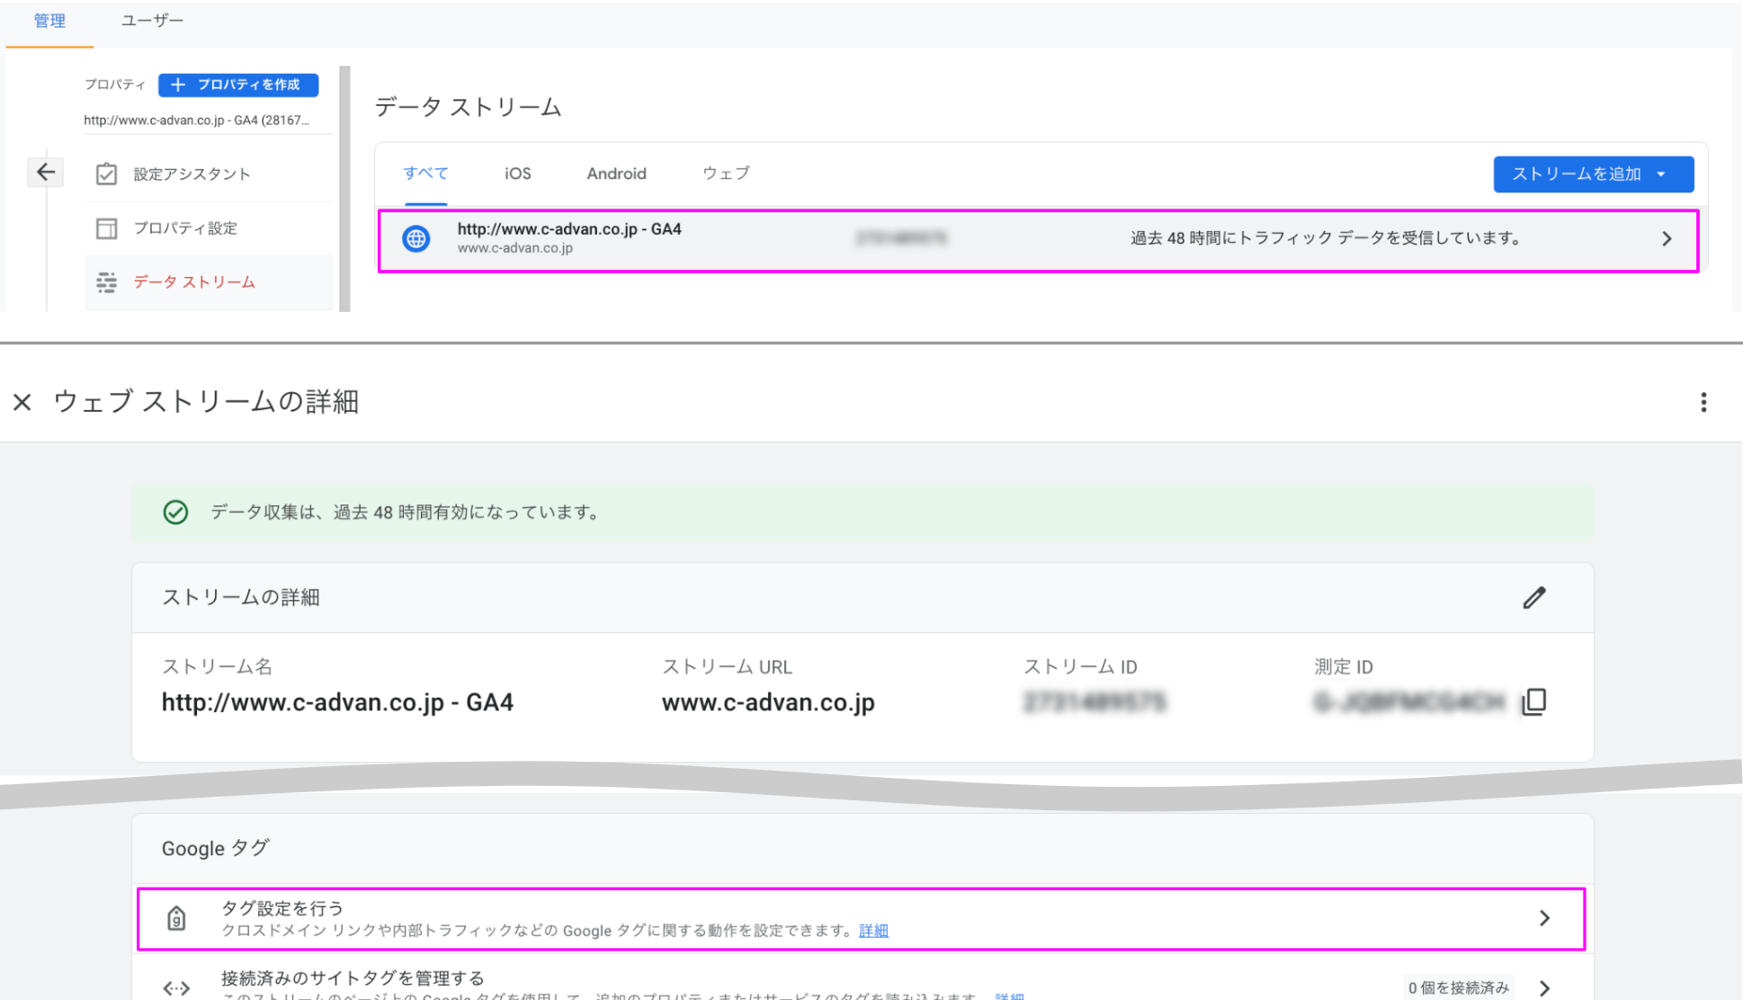
Task: Click the プロパティを作成 button
Action: click(238, 85)
